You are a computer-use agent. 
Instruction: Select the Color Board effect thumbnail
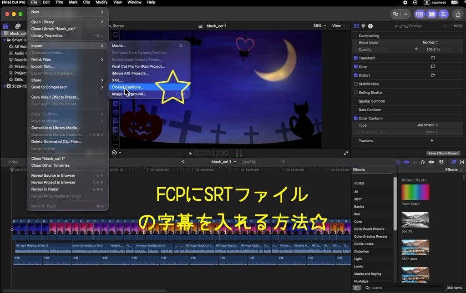tap(415, 192)
